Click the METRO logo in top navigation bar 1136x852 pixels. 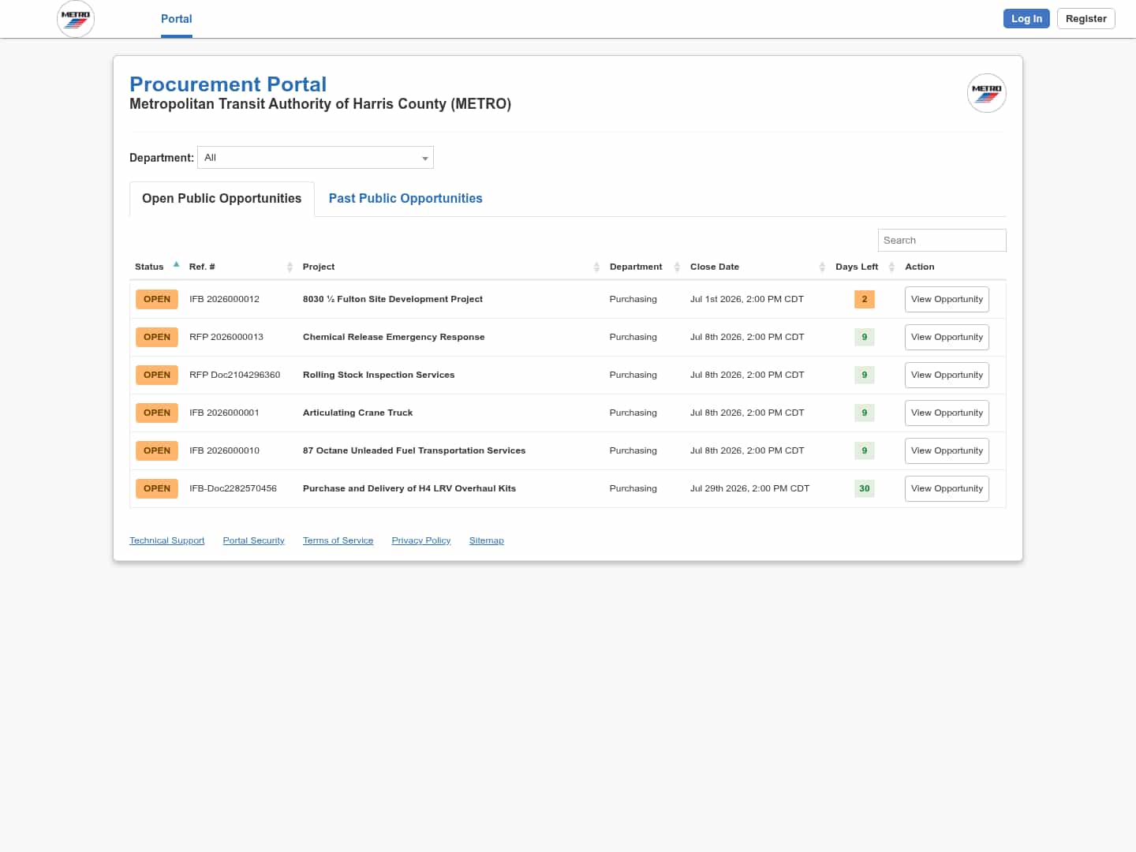pos(76,19)
